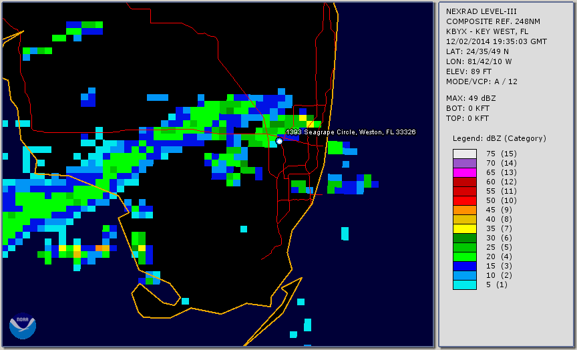Click the 12/02/2014 19:35:03 GMT timestamp
The width and height of the screenshot is (577, 350).
pos(496,41)
